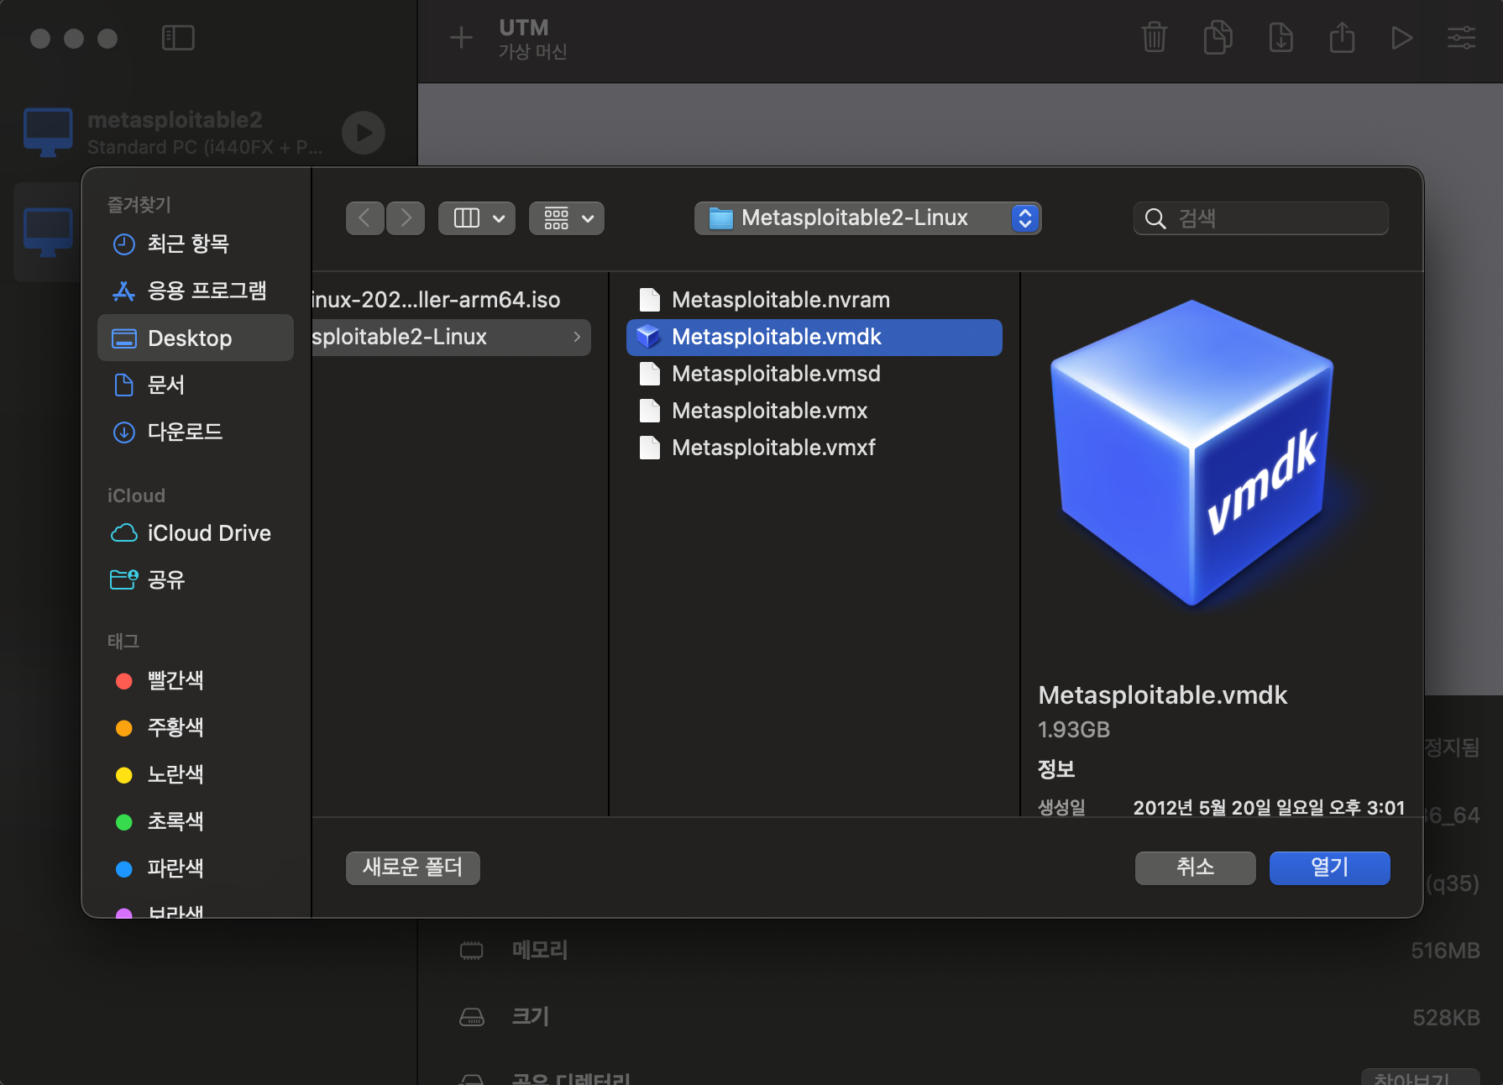Screen dimensions: 1503x1085
Task: Click the 열기 button
Action: (1329, 867)
